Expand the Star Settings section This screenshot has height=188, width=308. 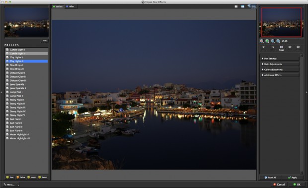pyautogui.click(x=280, y=59)
